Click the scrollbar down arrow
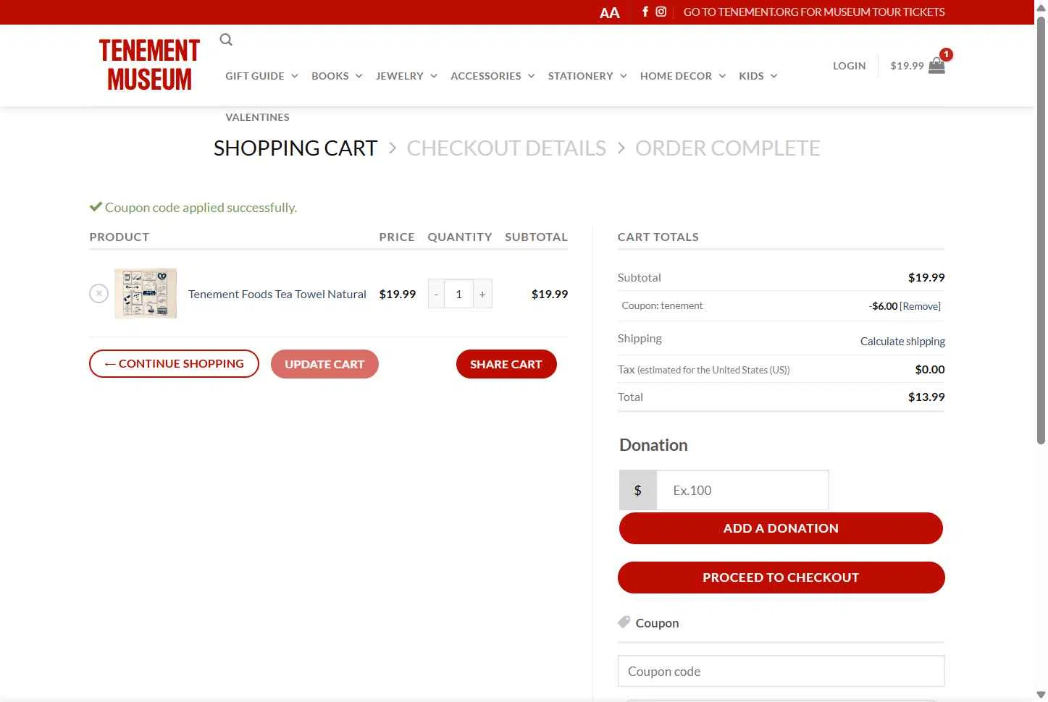 1041,695
